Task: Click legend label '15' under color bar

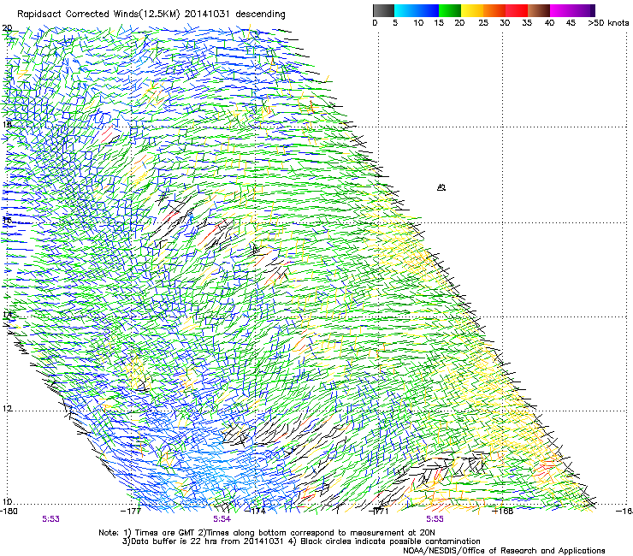Action: coord(439,23)
